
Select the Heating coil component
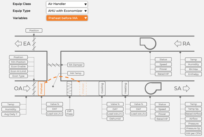coord(125,88)
